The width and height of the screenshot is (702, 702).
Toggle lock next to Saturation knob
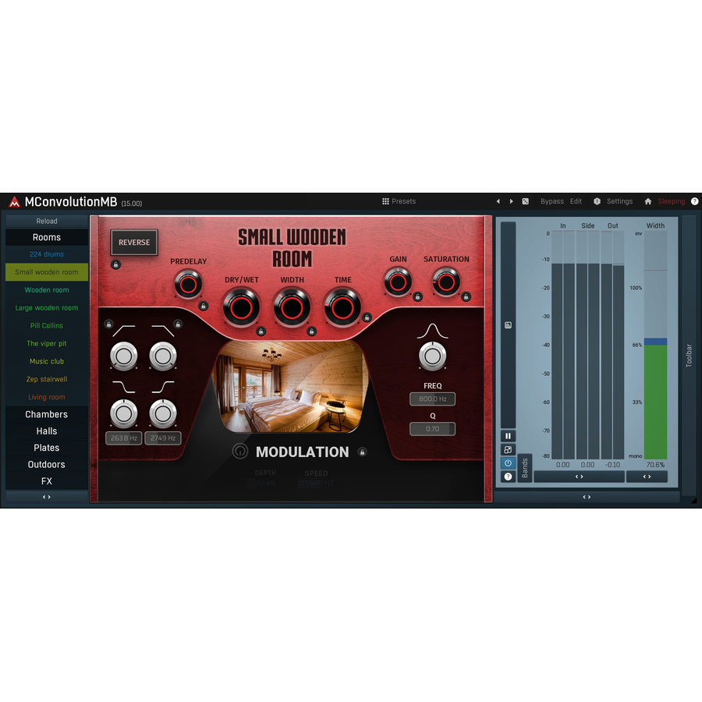466,296
